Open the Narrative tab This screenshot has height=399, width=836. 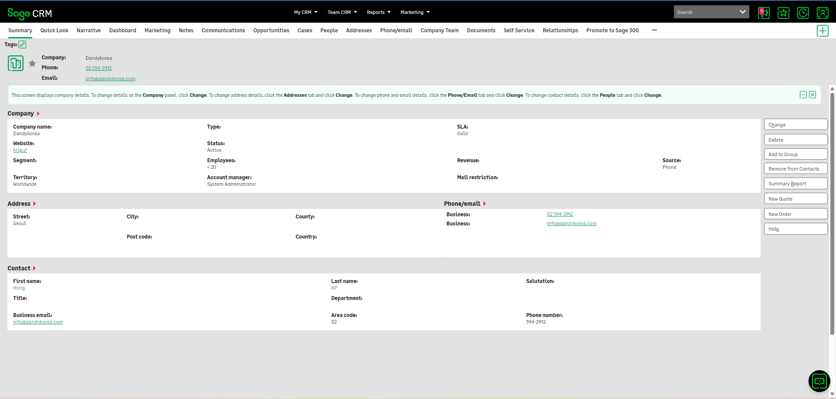coord(88,31)
